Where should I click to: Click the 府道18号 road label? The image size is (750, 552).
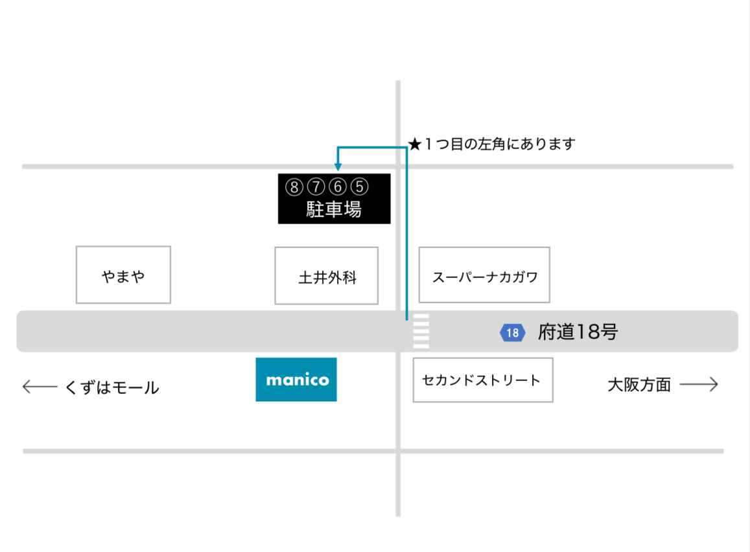point(578,332)
